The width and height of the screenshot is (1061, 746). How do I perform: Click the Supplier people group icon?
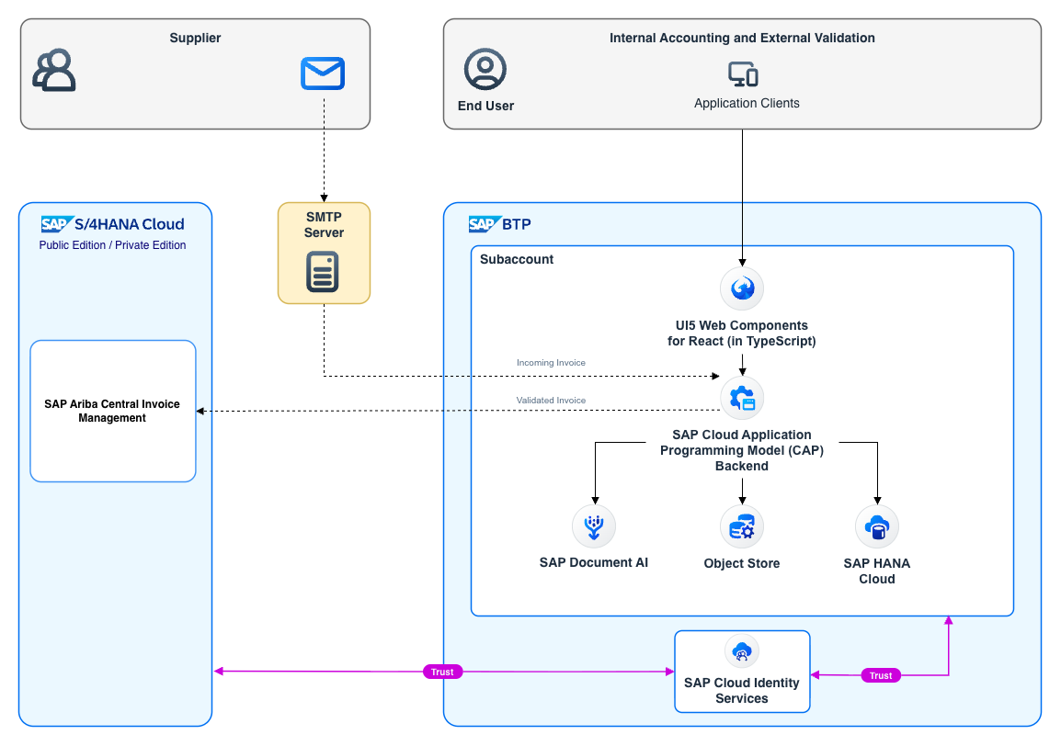coord(54,70)
